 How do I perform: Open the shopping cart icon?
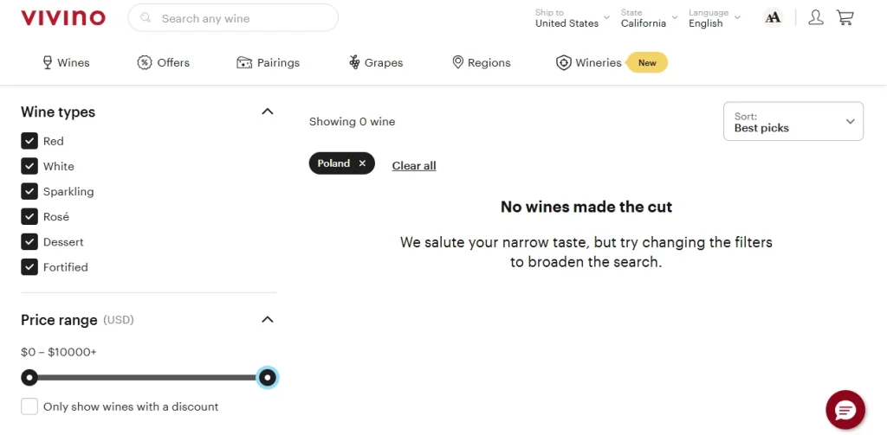[x=845, y=17]
